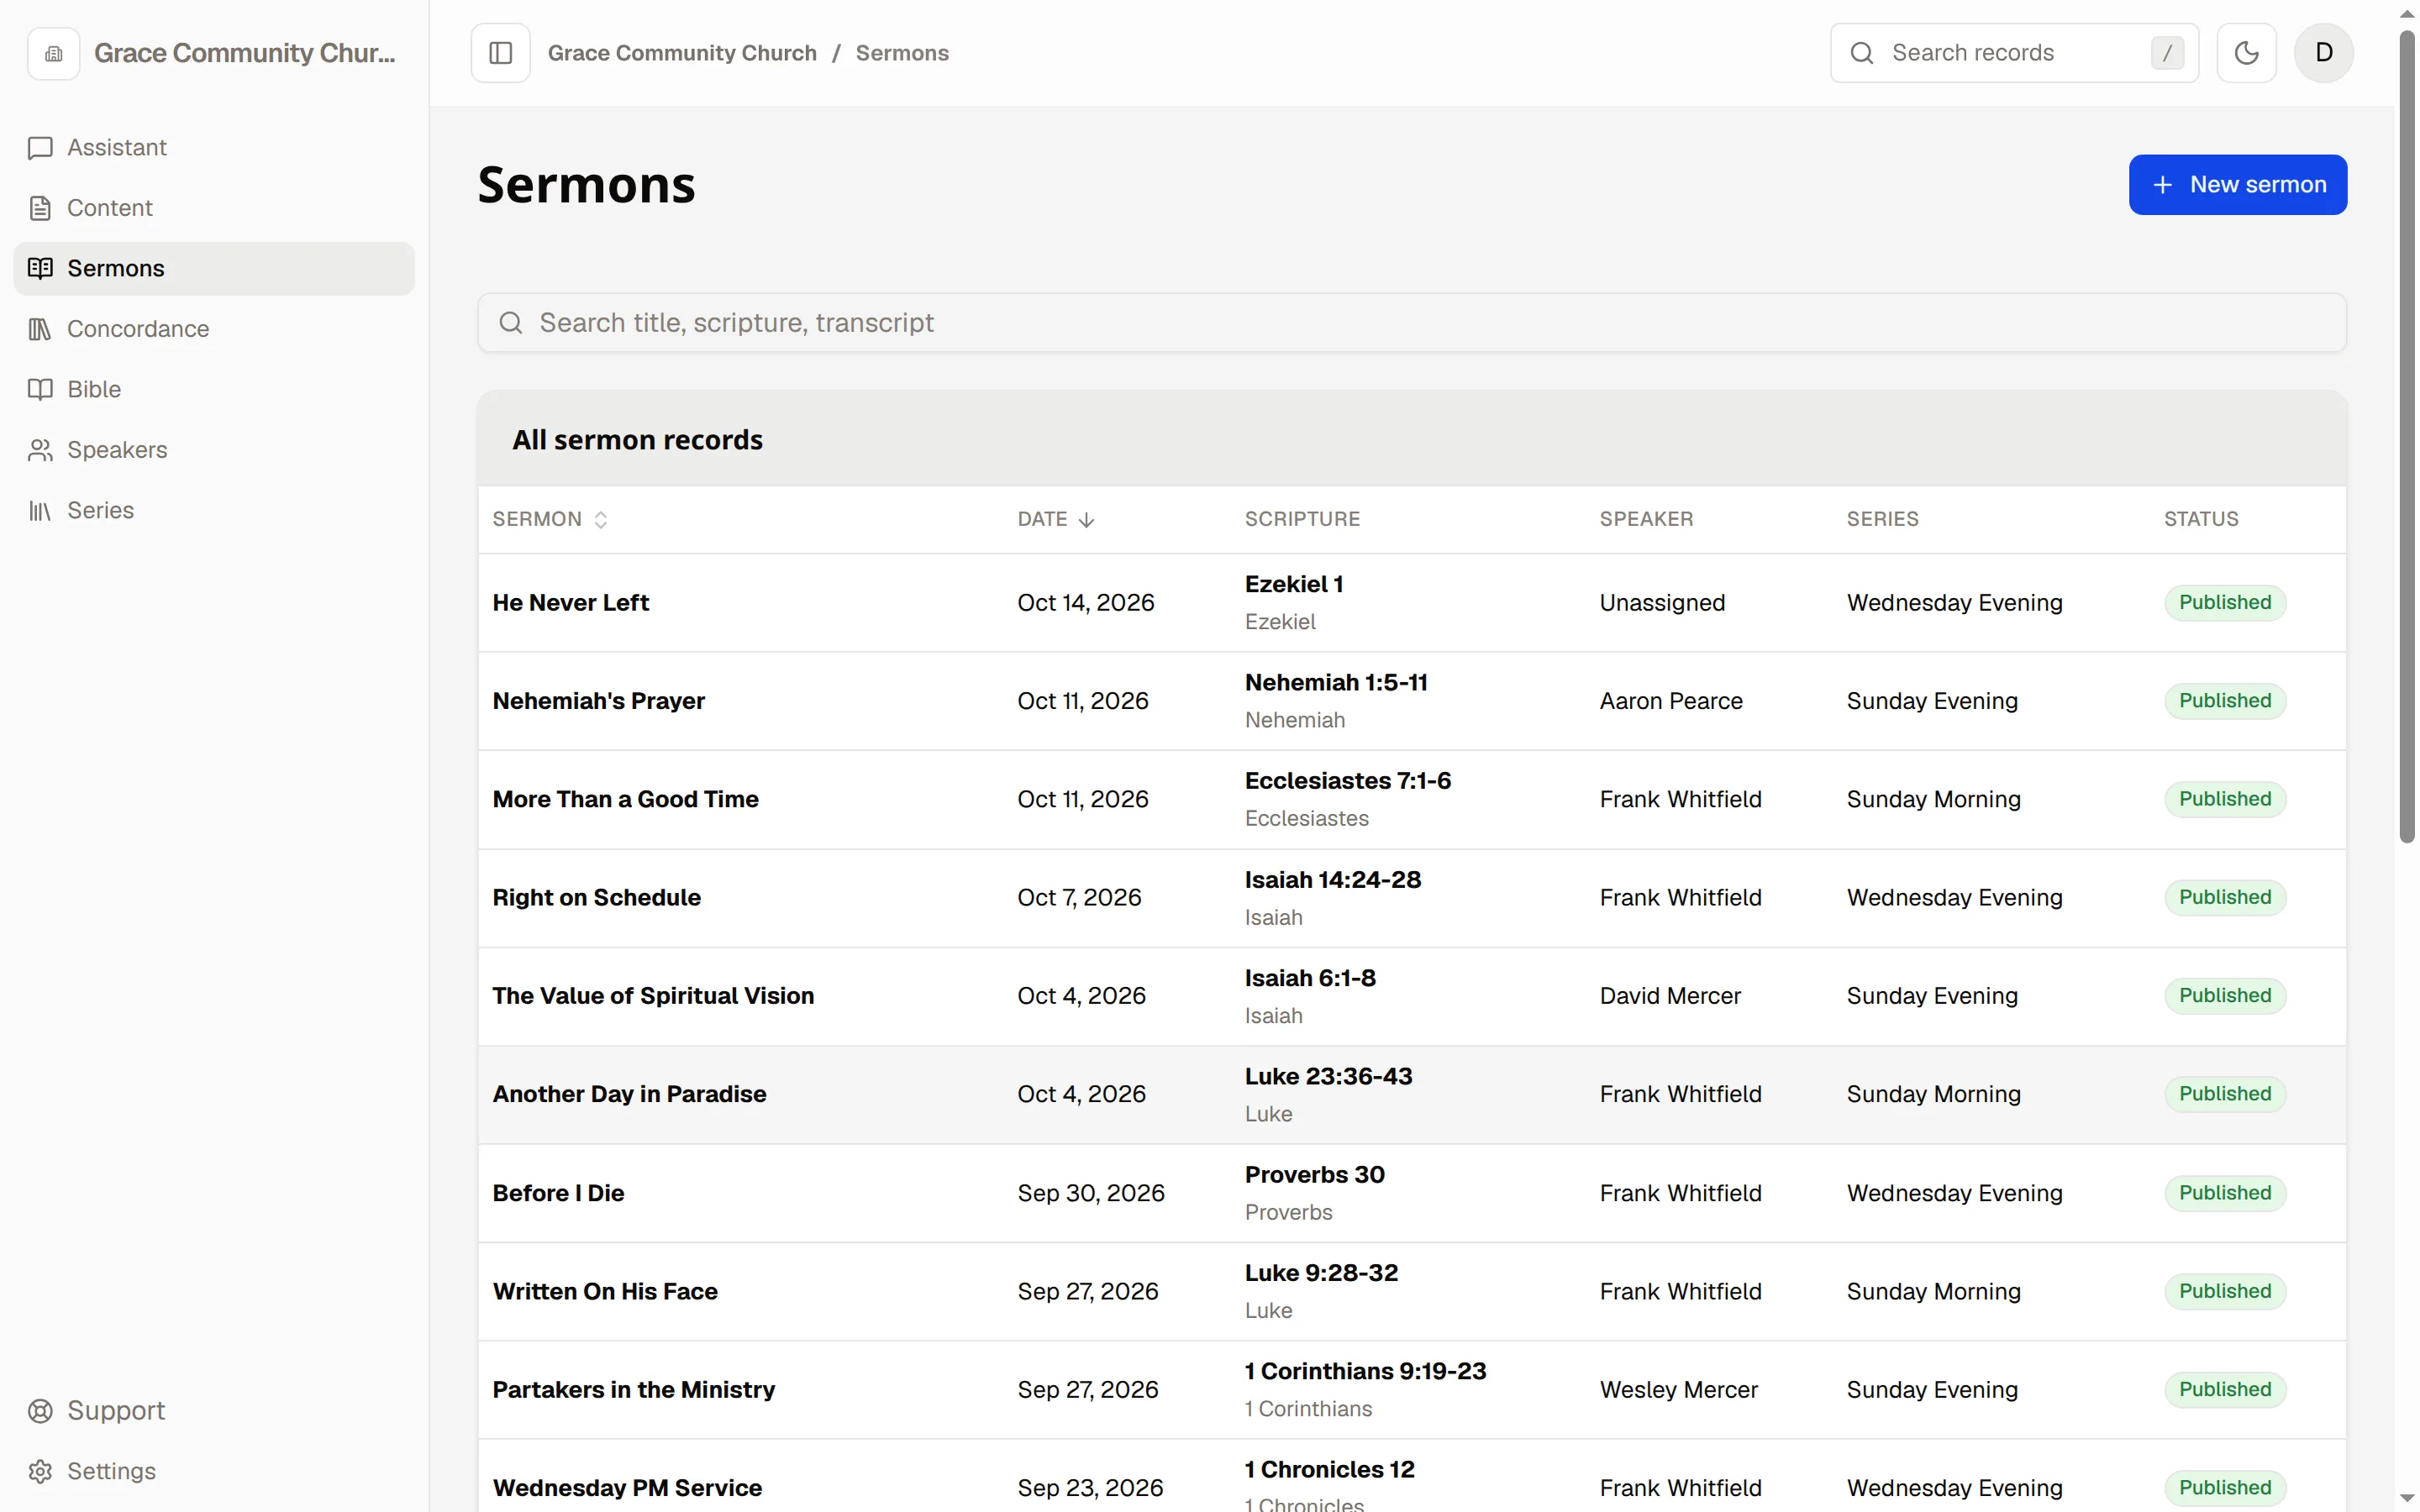Image resolution: width=2420 pixels, height=1512 pixels.
Task: Click the Support lifebuoy icon
Action: pos(40,1410)
